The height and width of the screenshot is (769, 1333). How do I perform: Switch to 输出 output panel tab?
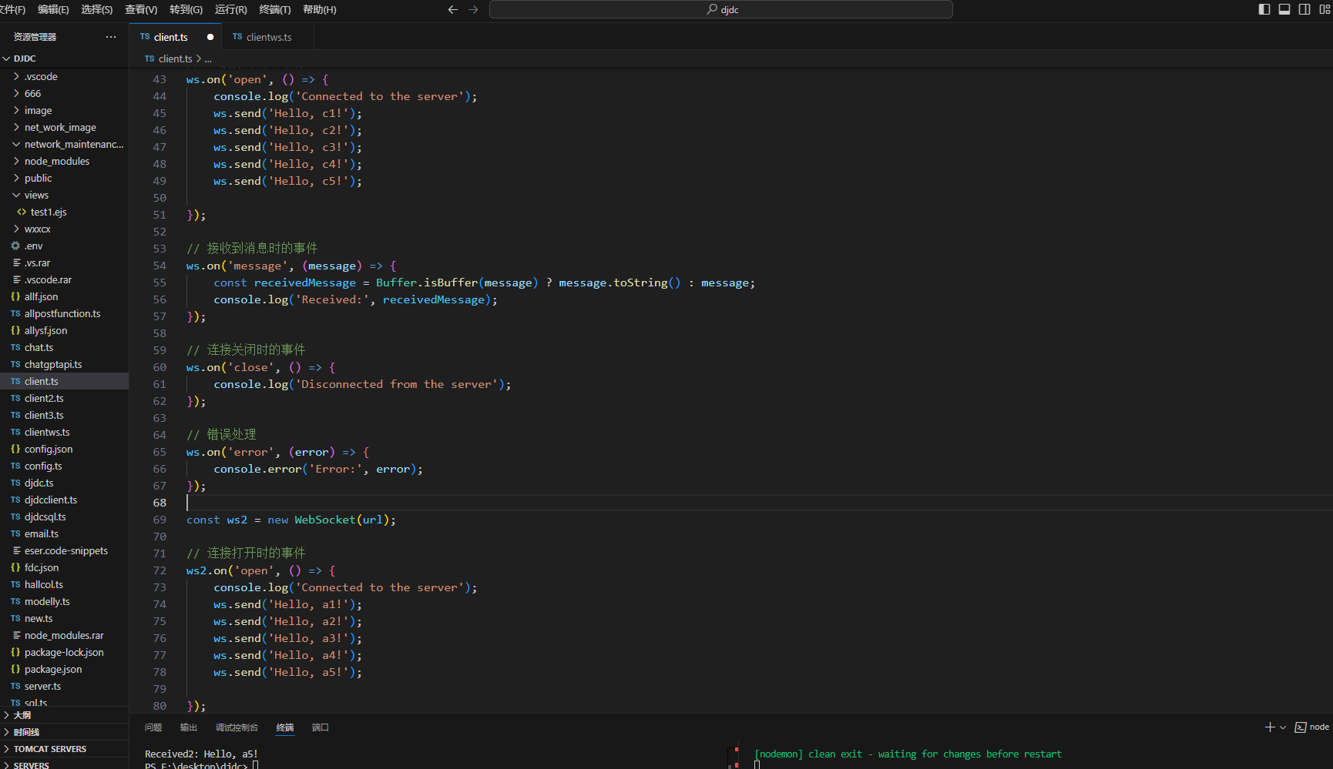189,727
